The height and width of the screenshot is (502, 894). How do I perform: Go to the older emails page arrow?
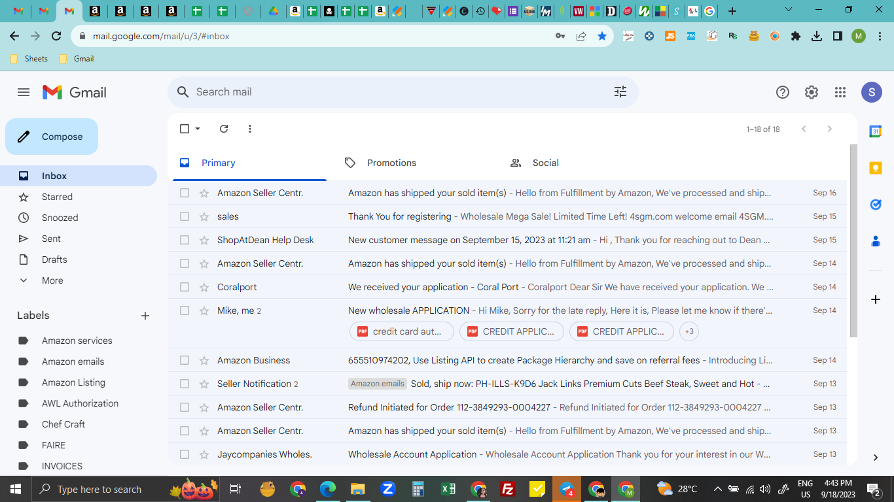pyautogui.click(x=830, y=129)
